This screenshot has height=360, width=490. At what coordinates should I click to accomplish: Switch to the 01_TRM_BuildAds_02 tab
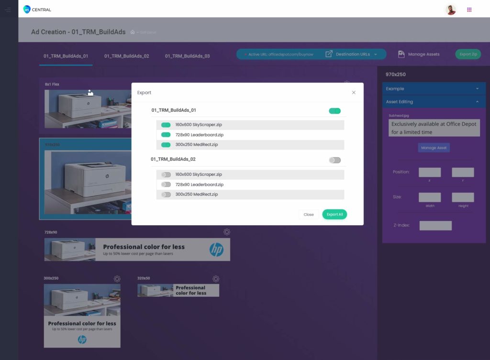tap(126, 56)
